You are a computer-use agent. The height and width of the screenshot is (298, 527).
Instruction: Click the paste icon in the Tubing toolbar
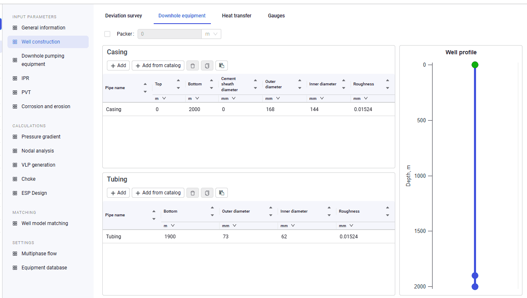click(222, 193)
